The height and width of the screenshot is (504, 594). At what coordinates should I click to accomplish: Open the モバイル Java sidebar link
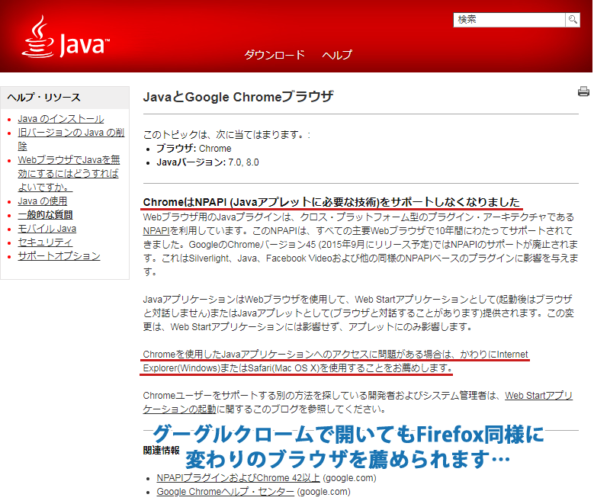point(47,229)
